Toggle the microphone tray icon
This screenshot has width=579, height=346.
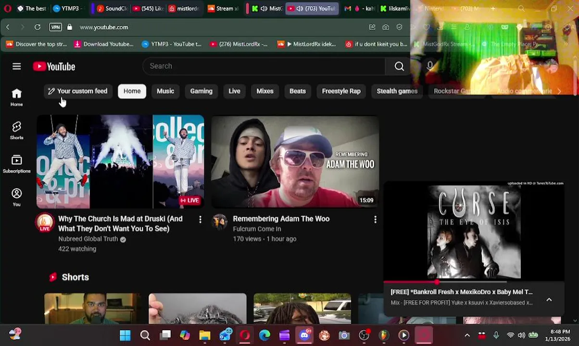click(x=496, y=335)
